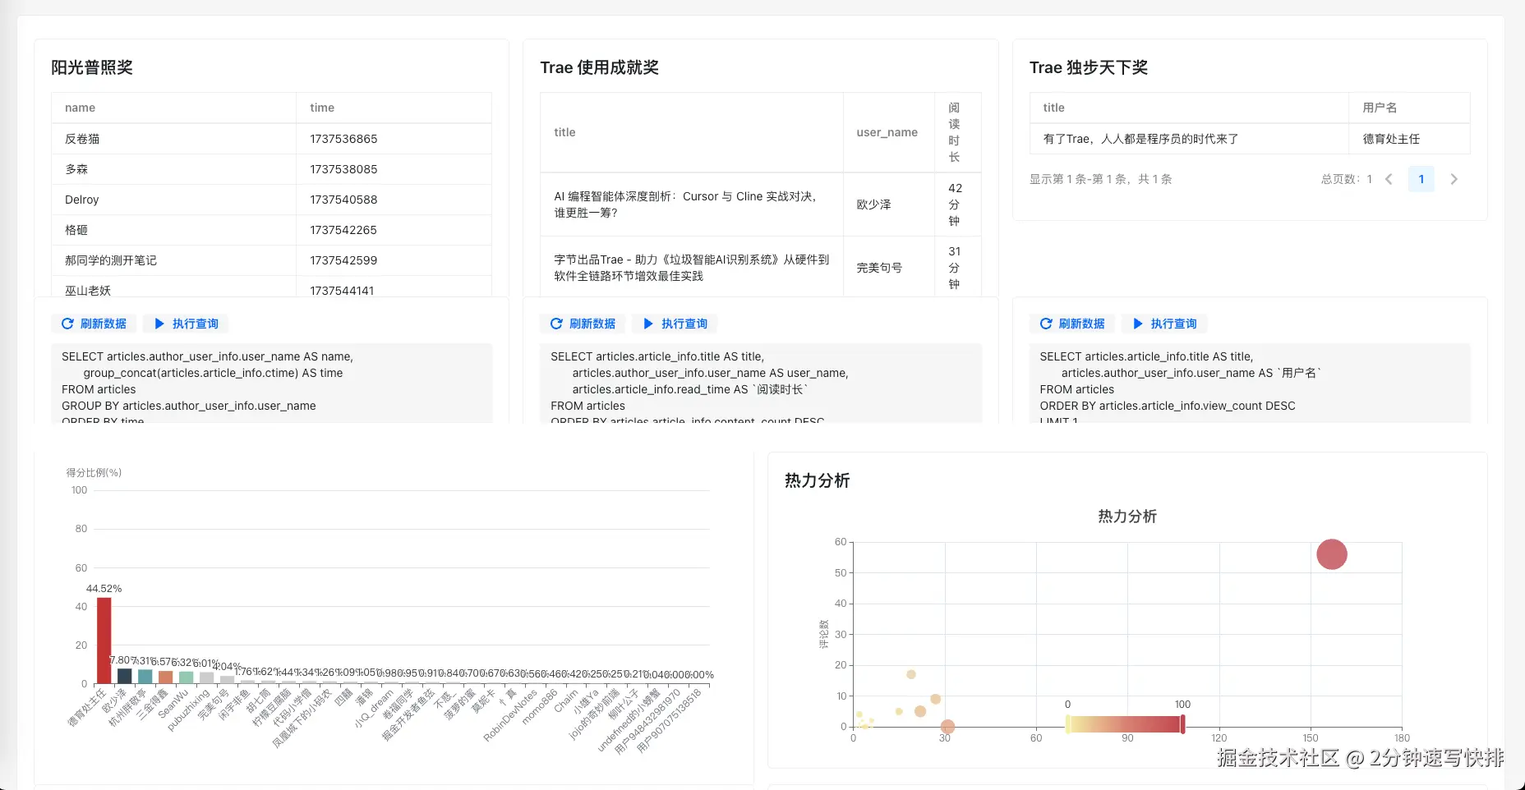The image size is (1525, 790).
Task: Click the 字节出品Trae article title cell
Action: (x=692, y=268)
